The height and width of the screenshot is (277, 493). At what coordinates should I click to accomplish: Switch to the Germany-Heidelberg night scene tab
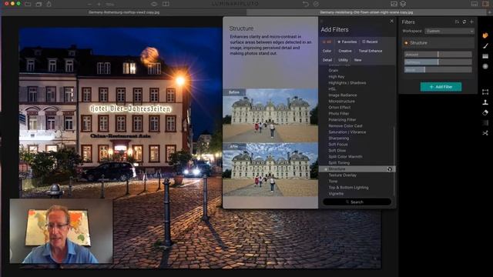[x=367, y=12]
